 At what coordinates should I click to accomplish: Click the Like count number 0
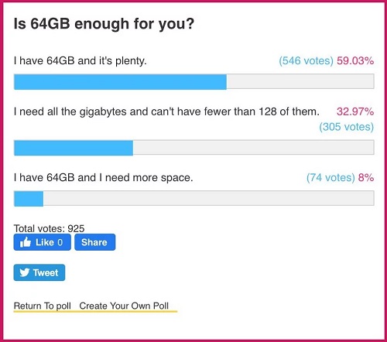[x=60, y=242]
